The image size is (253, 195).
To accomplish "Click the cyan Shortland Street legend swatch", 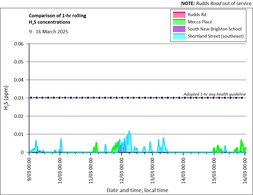I will point(179,36).
